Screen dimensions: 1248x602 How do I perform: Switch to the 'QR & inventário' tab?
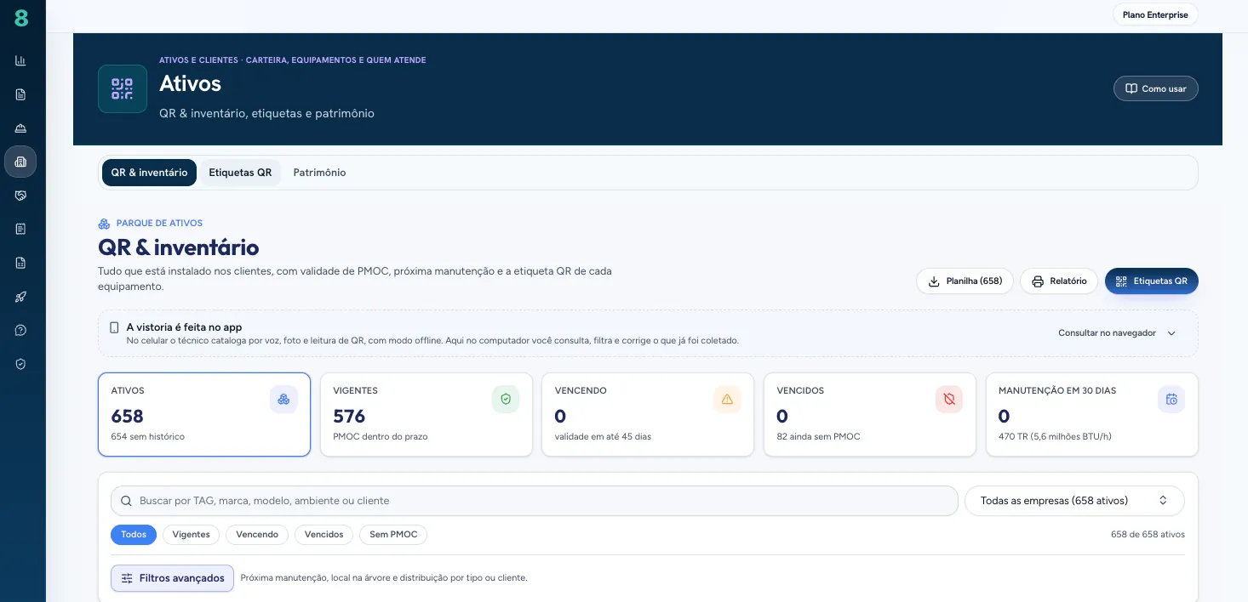click(x=149, y=173)
